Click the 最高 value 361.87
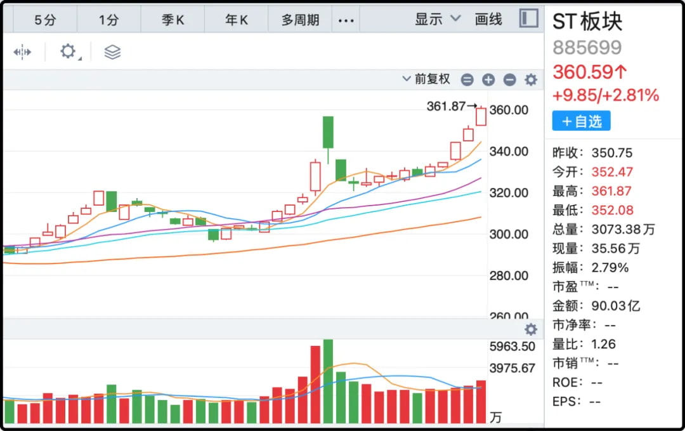Viewport: 685px width, 431px height. coord(611,191)
